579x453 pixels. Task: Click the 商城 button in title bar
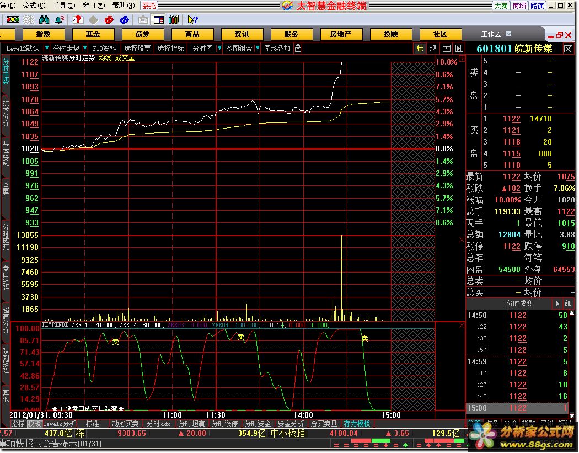tap(519, 6)
